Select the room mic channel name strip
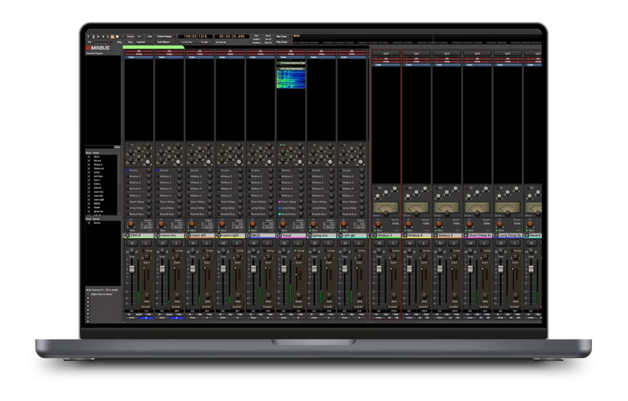This screenshot has height=401, width=628. pos(169,236)
